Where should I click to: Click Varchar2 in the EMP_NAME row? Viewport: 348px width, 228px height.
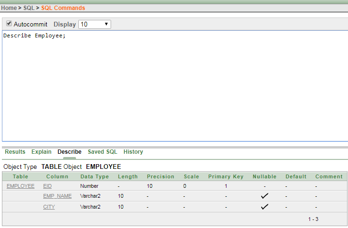coord(90,196)
